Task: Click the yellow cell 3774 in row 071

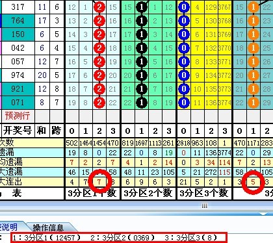Action: coord(225,103)
